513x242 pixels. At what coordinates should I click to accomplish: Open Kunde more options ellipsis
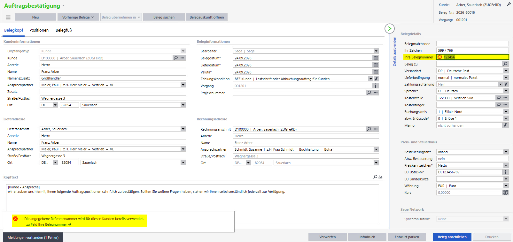183,58
